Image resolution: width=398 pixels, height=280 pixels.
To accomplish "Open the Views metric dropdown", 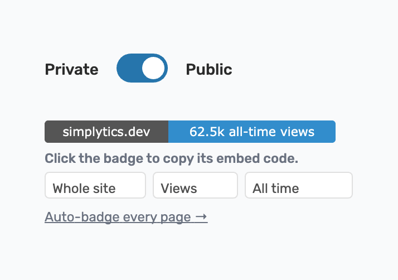I will (195, 185).
